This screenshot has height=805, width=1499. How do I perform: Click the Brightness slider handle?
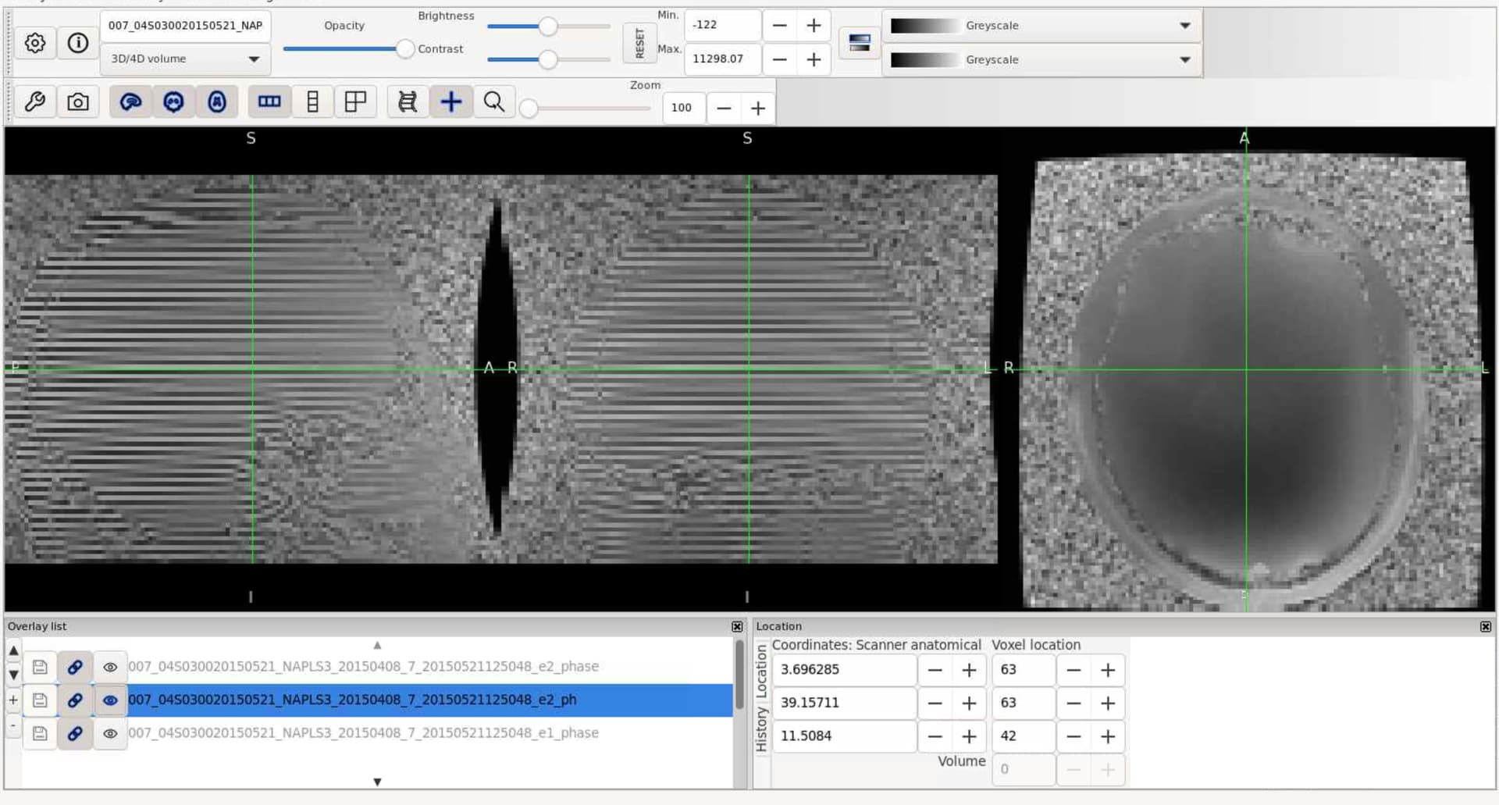548,27
